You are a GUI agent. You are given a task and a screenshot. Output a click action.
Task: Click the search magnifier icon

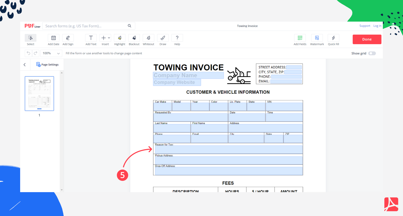pos(129,26)
